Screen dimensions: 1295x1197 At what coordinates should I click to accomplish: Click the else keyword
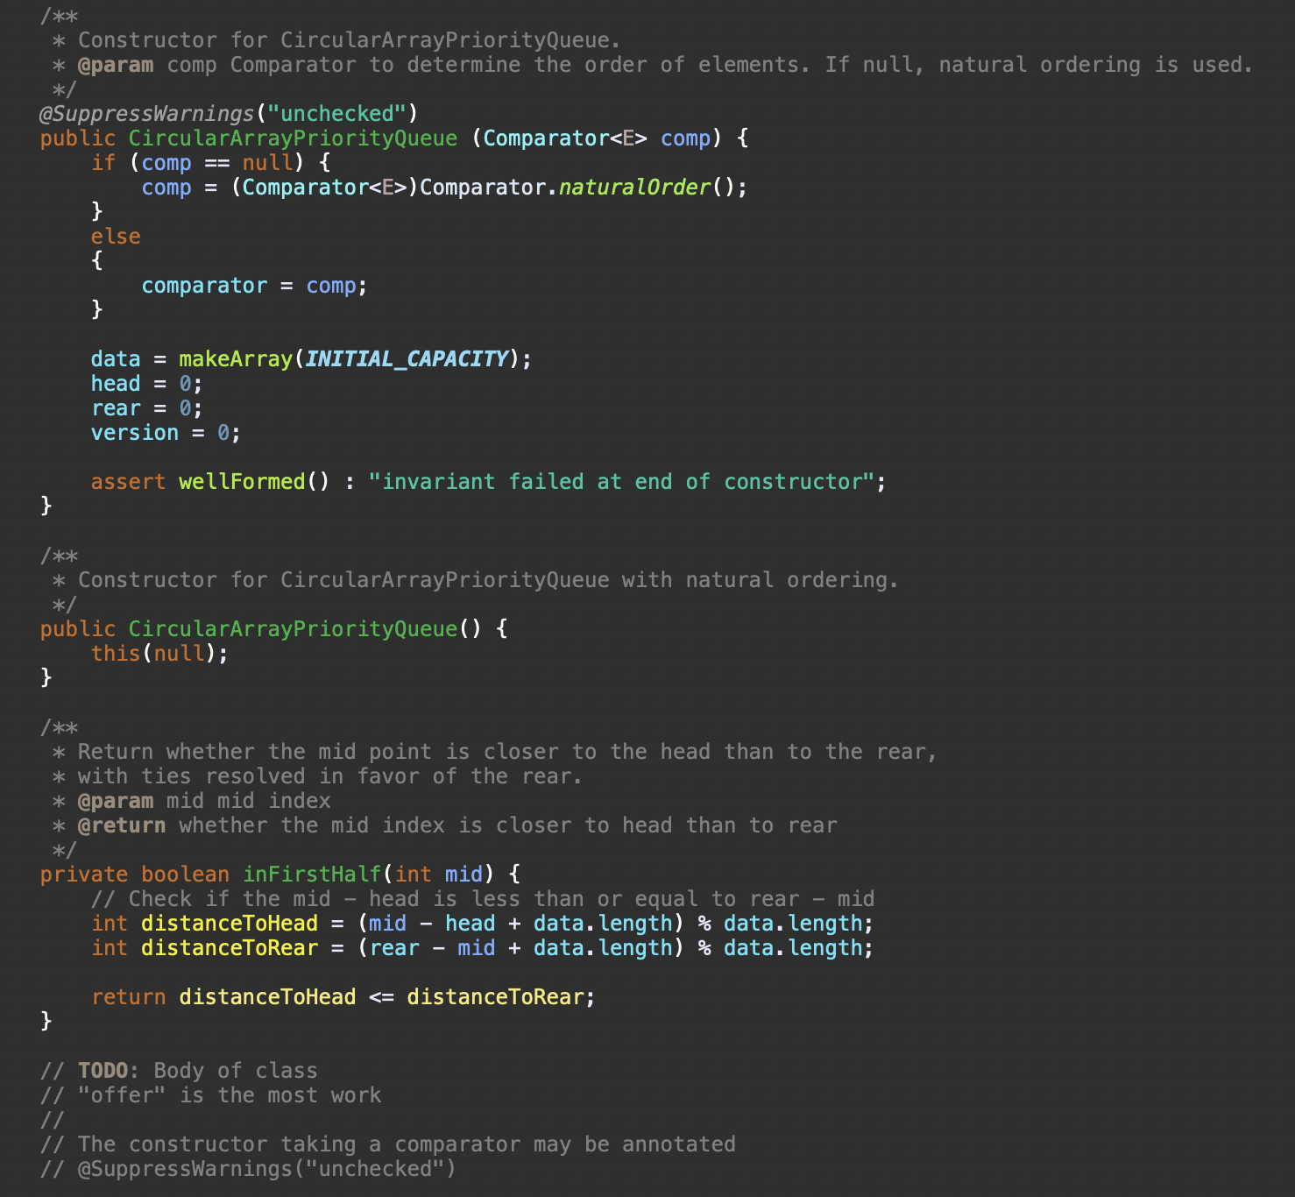pyautogui.click(x=115, y=236)
